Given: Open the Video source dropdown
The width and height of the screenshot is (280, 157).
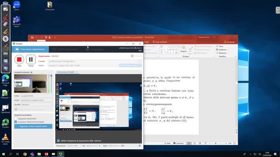Looking at the screenshot, I should point(36,96).
